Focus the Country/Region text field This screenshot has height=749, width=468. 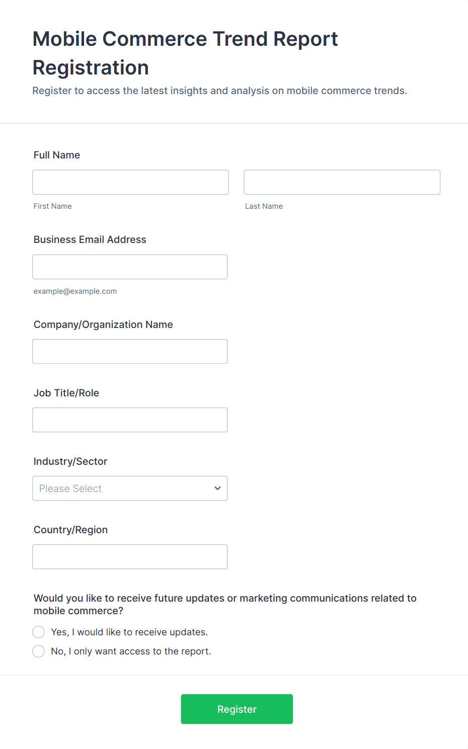(x=130, y=557)
